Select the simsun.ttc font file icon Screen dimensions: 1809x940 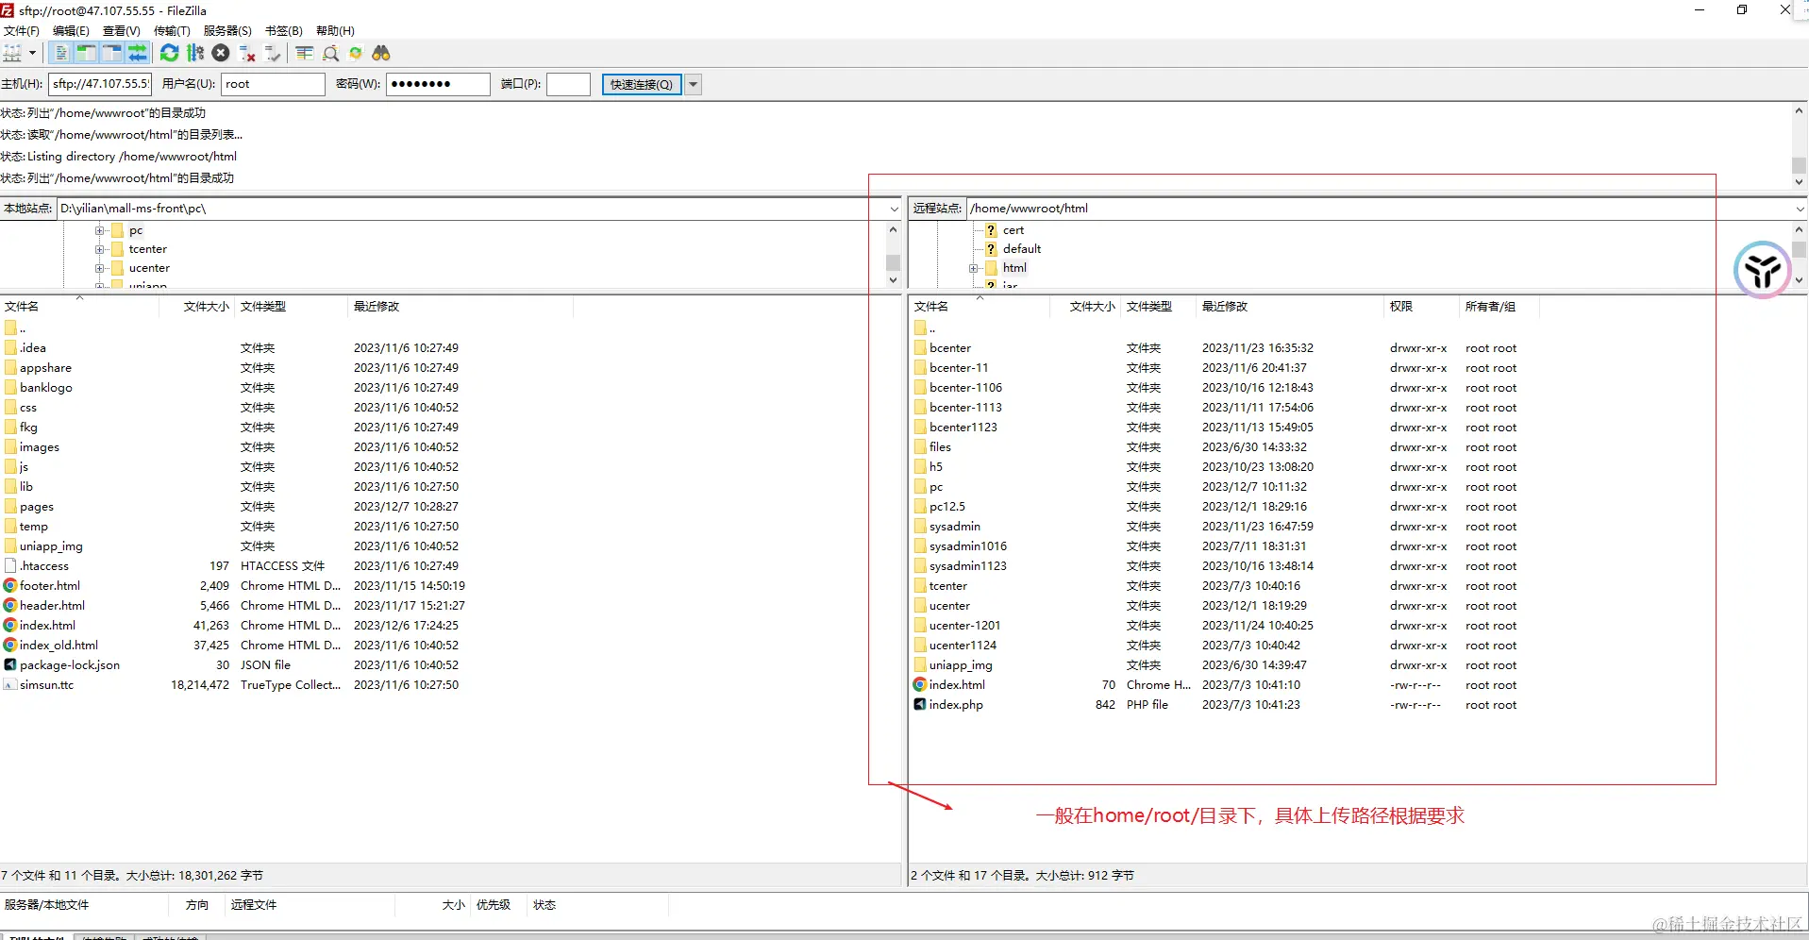click(x=10, y=685)
